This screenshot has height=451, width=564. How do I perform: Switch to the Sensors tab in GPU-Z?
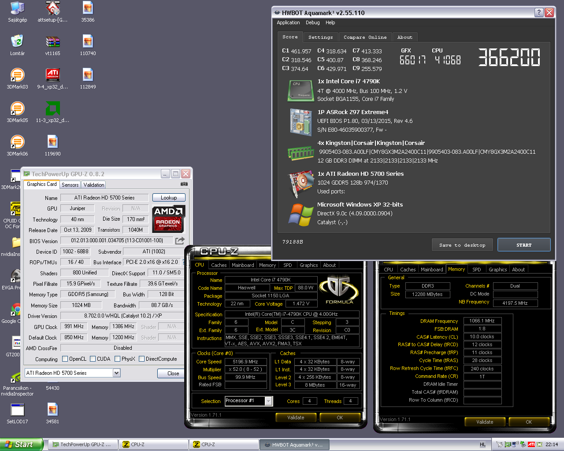pyautogui.click(x=70, y=185)
